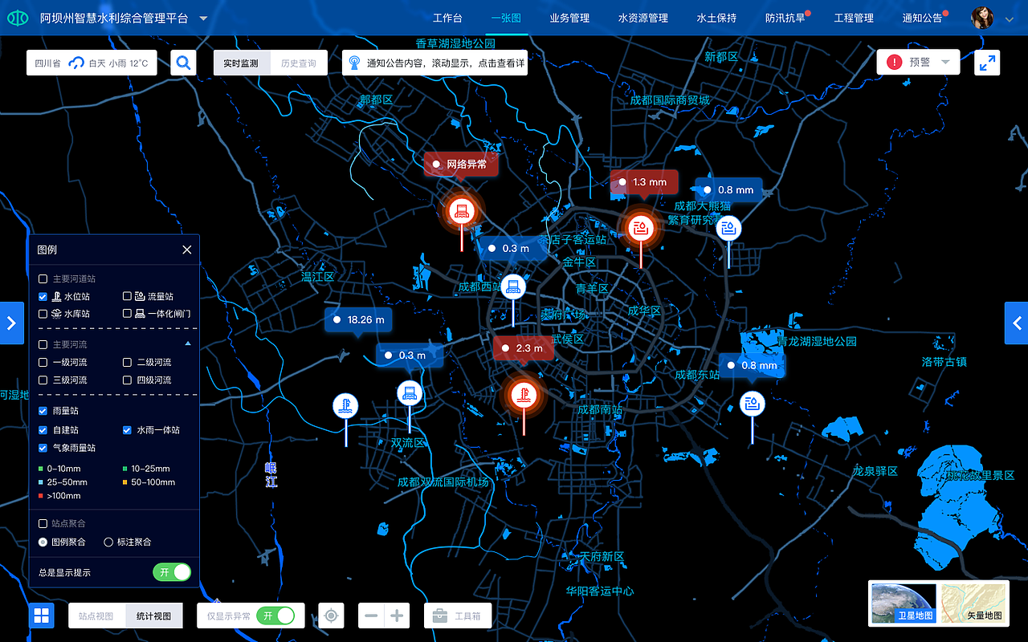Viewport: 1028px width, 642px height.
Task: Check the 水库站 checkbox
Action: 43,314
